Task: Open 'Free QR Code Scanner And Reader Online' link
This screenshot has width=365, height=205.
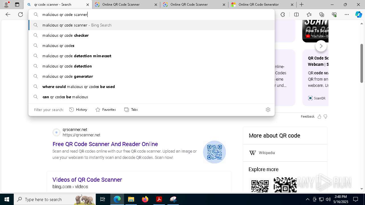Action: (105, 144)
